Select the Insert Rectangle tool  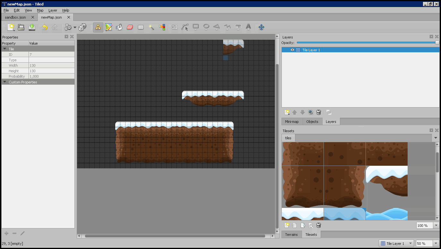click(195, 27)
